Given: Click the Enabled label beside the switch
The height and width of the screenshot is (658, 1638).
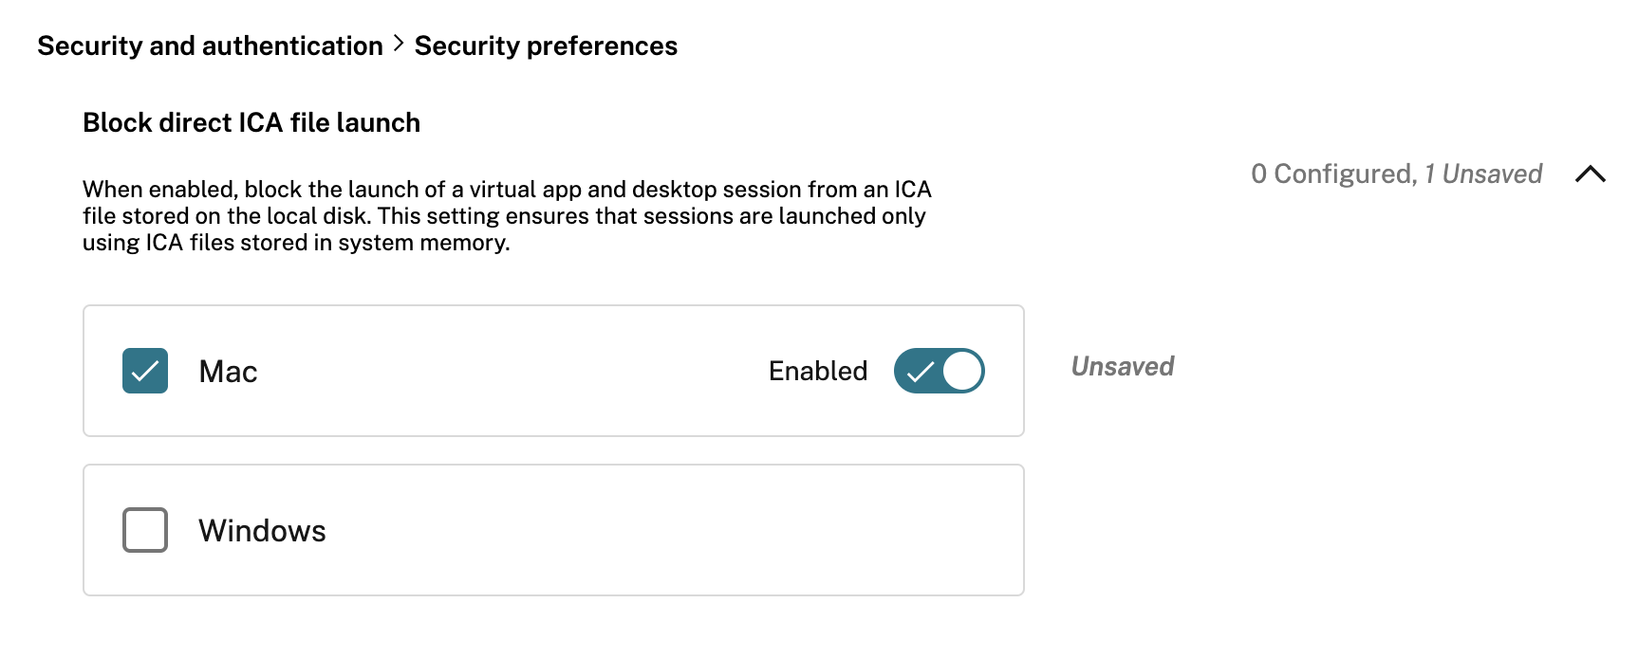Looking at the screenshot, I should point(817,371).
